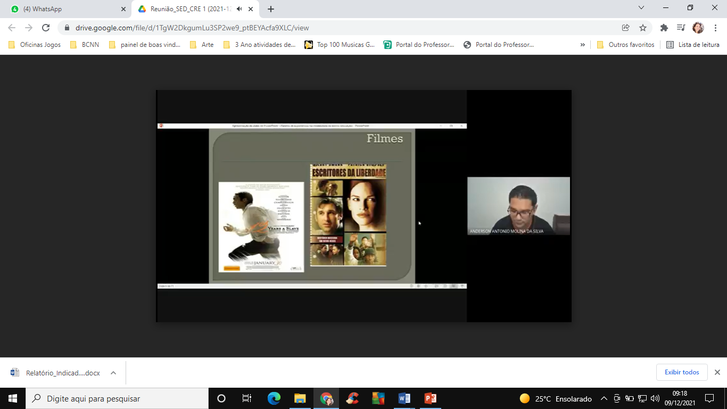This screenshot has height=409, width=727.
Task: Open the Windows Start menu
Action: pyautogui.click(x=13, y=398)
